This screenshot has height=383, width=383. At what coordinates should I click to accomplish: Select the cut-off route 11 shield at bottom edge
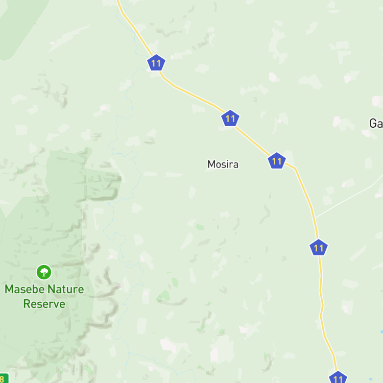[x=338, y=377]
